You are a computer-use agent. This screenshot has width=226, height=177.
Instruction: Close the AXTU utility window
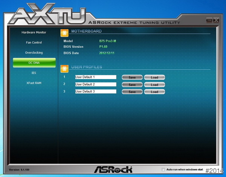[x=216, y=20]
